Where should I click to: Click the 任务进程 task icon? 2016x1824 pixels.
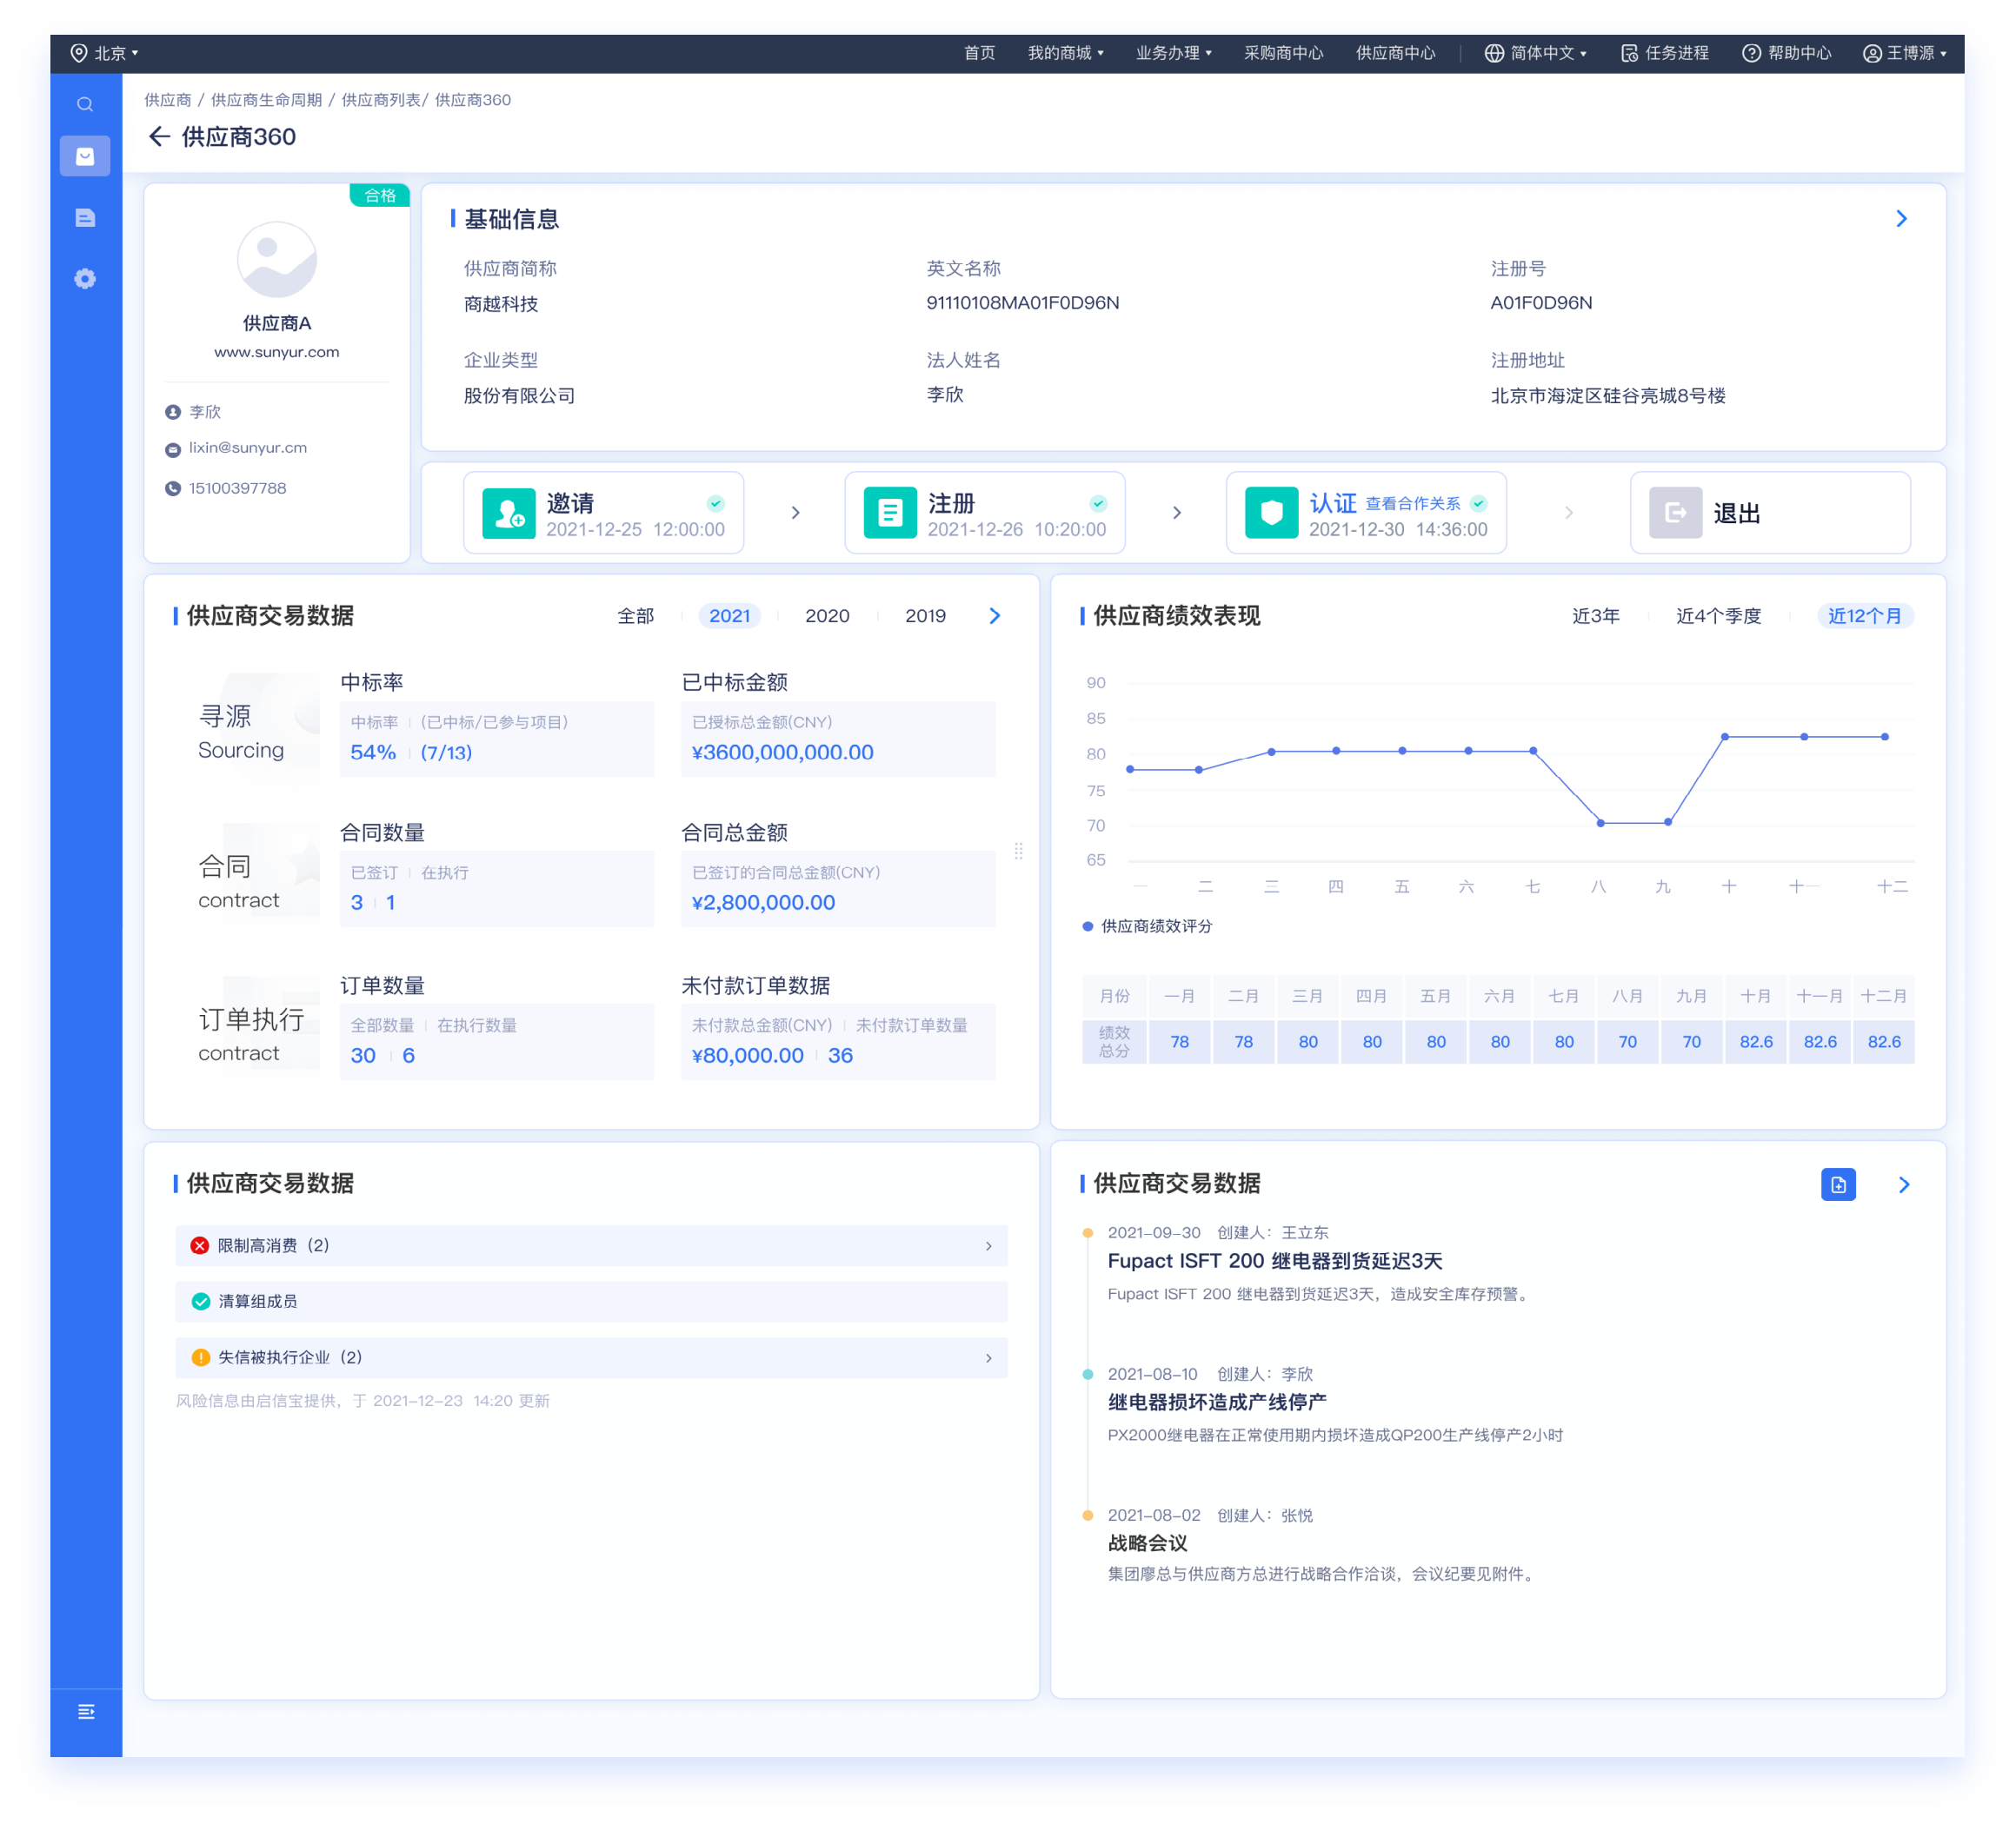(1629, 53)
